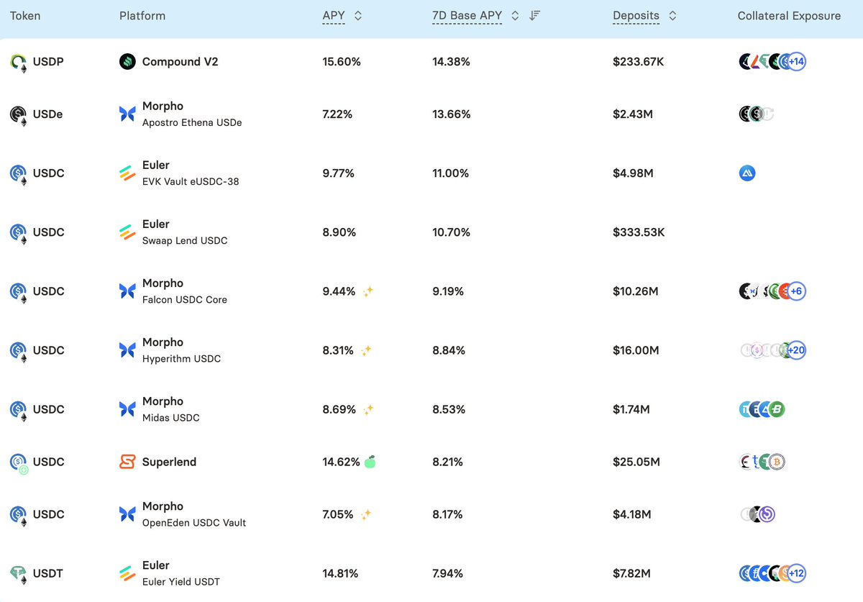Click the descending sort icon by 7D Base APY

(534, 16)
